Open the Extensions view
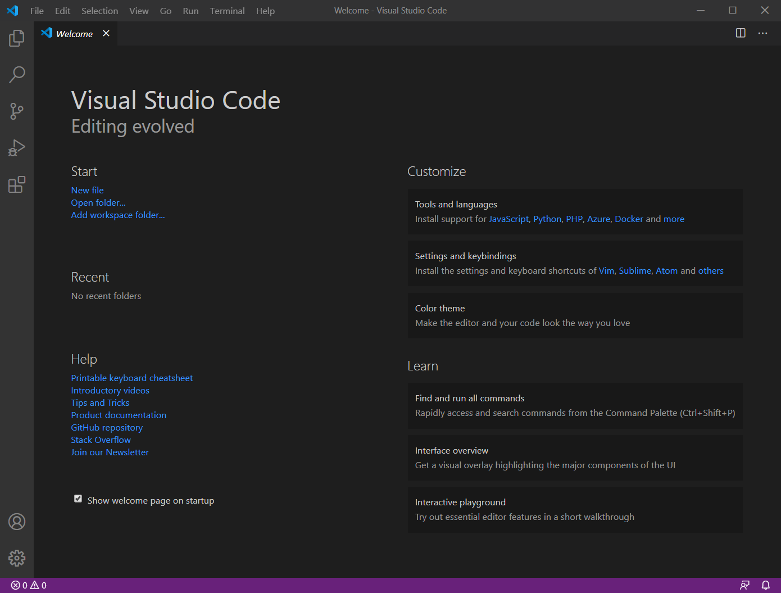Image resolution: width=781 pixels, height=593 pixels. click(17, 184)
